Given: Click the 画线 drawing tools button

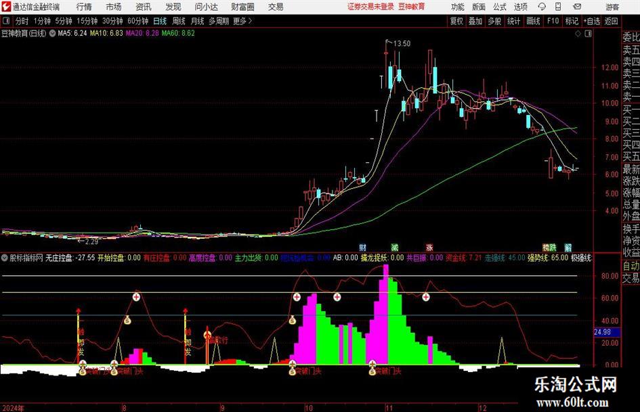Looking at the screenshot, I should pyautogui.click(x=533, y=21).
